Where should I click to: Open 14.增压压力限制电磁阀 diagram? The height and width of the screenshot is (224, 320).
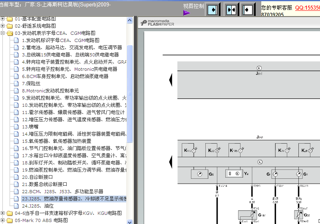point(74,134)
